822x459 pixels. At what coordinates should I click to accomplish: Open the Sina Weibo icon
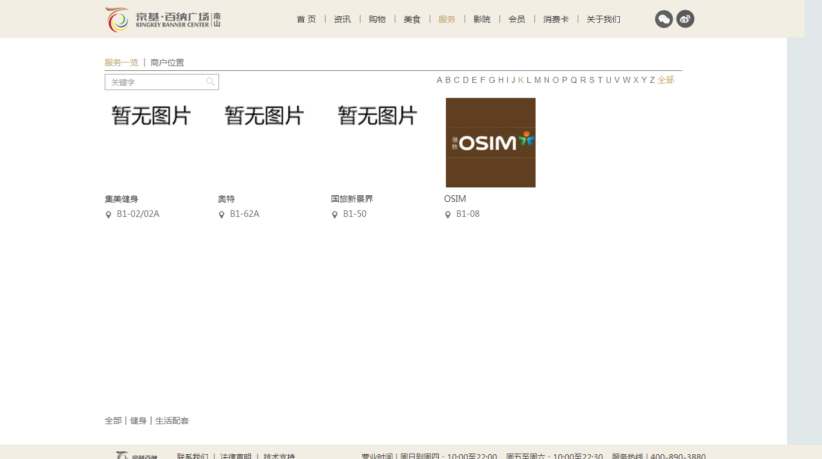(x=685, y=19)
